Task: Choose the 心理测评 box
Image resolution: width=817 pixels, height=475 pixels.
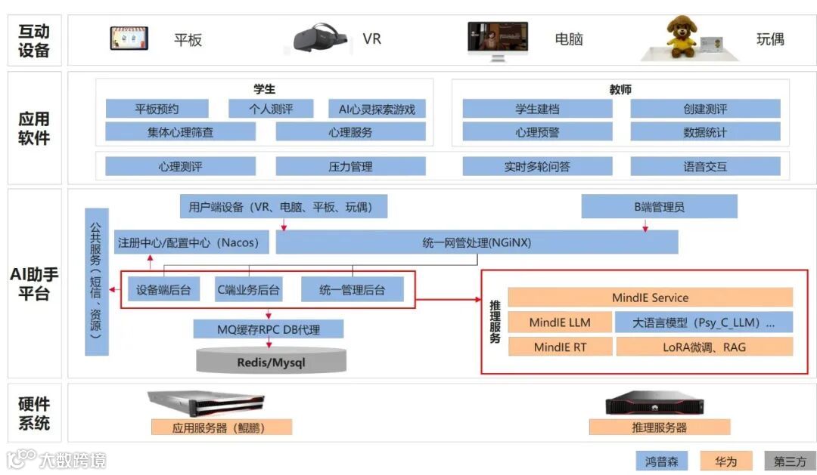Action: pos(180,166)
